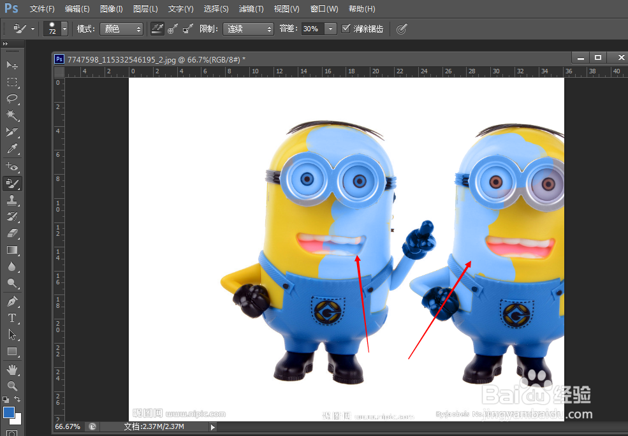Click the 文档:2.37M/2.37M status text
Viewport: 628px width, 436px height.
tap(154, 427)
